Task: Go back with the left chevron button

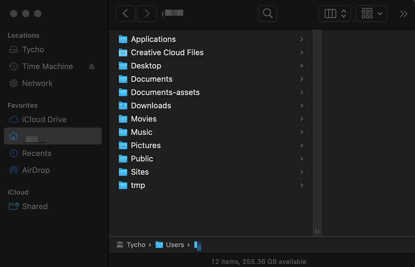Action: [126, 14]
